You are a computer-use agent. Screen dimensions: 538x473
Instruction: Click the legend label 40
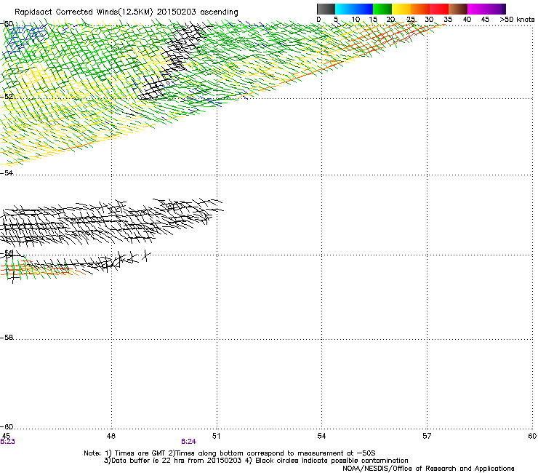click(x=467, y=20)
